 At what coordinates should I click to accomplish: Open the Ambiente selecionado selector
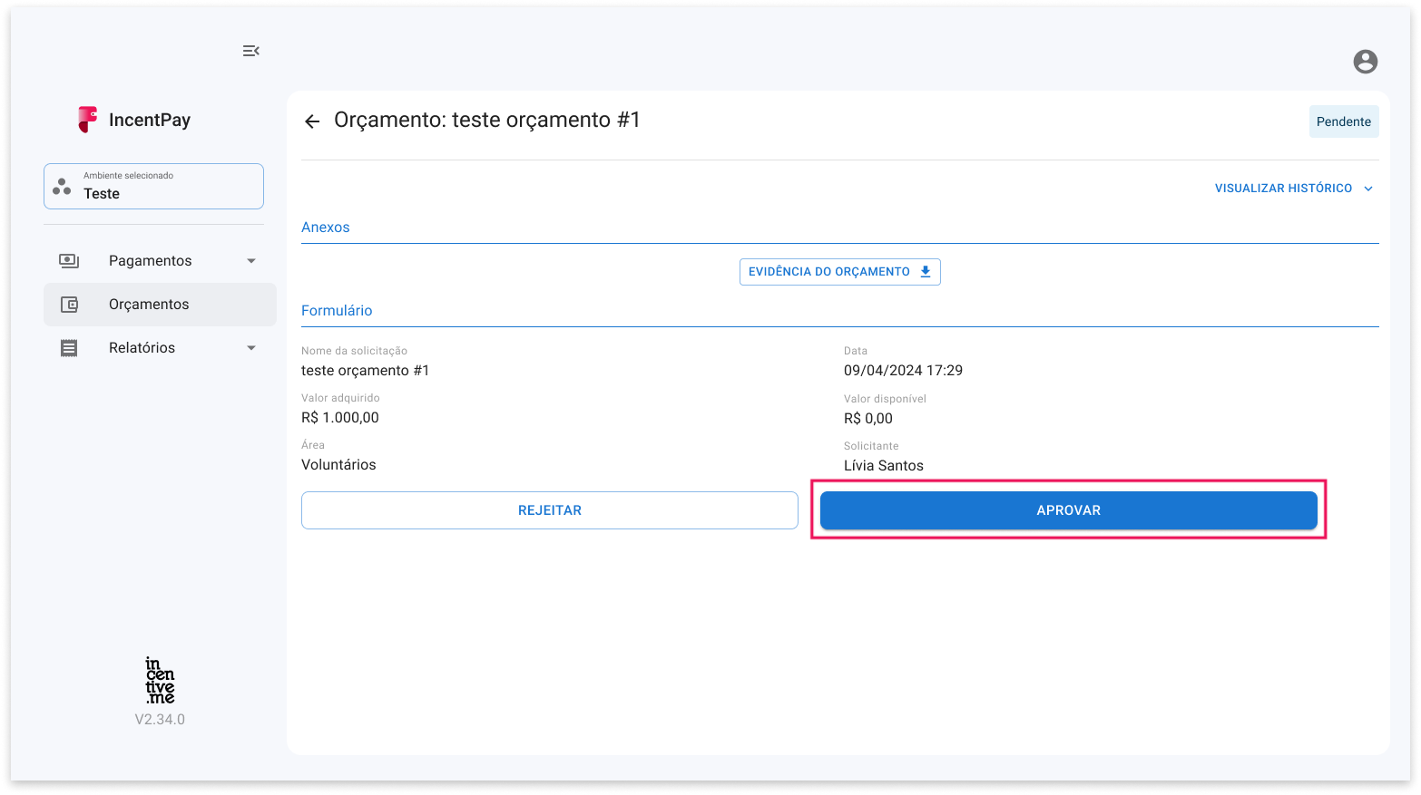[x=153, y=187]
